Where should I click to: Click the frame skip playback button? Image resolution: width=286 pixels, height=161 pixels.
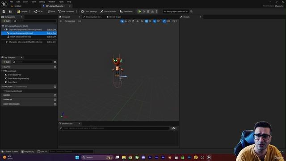(144, 12)
